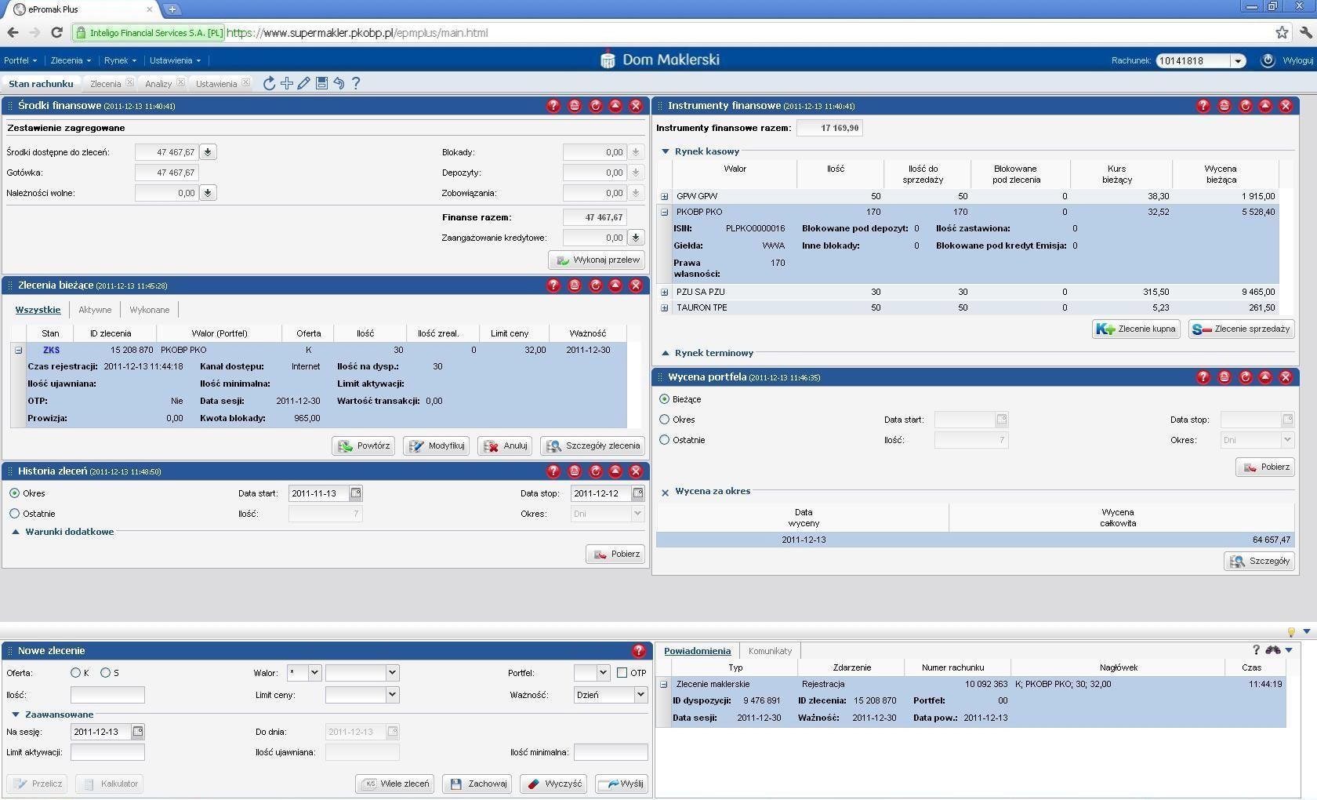This screenshot has height=800, width=1317.
Task: Switch to the Komunikaty tab
Action: click(x=770, y=651)
